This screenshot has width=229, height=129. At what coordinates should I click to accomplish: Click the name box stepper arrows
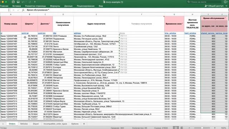(9, 10)
